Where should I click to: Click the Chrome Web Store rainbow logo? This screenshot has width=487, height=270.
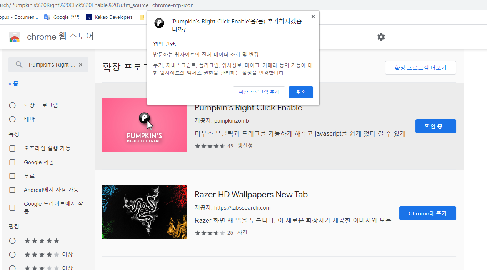coord(15,37)
